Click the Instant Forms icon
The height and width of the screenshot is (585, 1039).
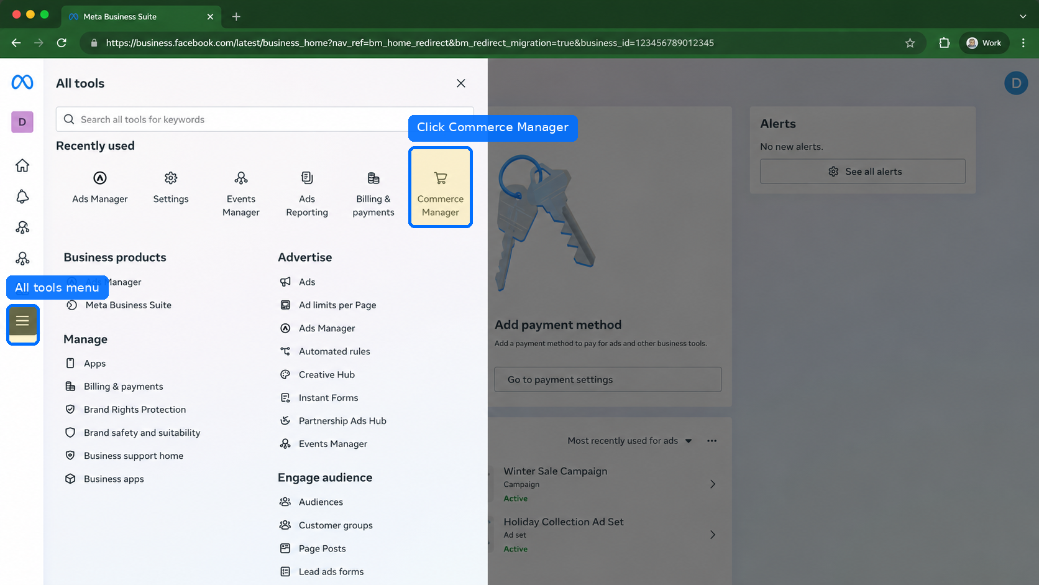(285, 398)
